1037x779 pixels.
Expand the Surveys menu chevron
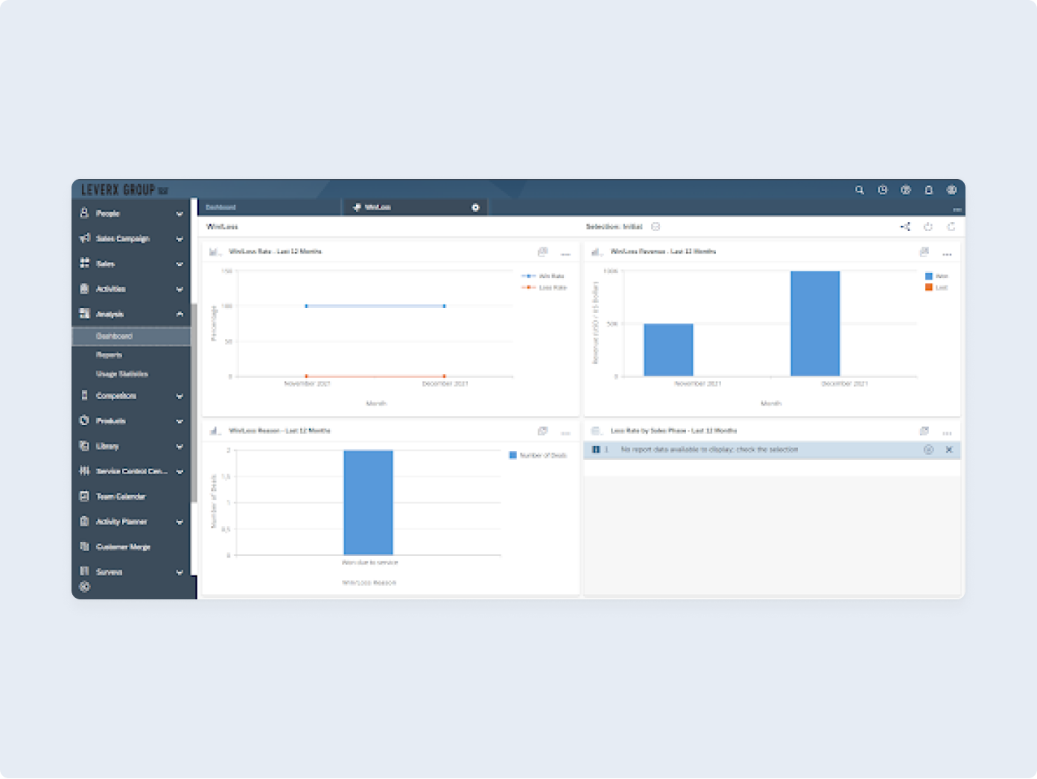[180, 573]
